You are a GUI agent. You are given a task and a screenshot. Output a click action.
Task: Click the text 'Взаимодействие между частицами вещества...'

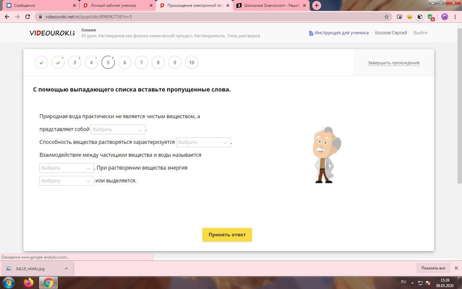(x=120, y=155)
